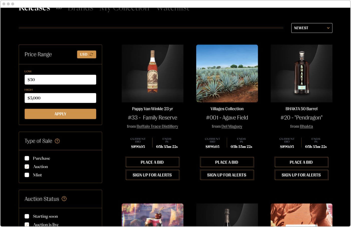Open the orange leaf shadow image in second row
The height and width of the screenshot is (227, 351).
[x=301, y=215]
